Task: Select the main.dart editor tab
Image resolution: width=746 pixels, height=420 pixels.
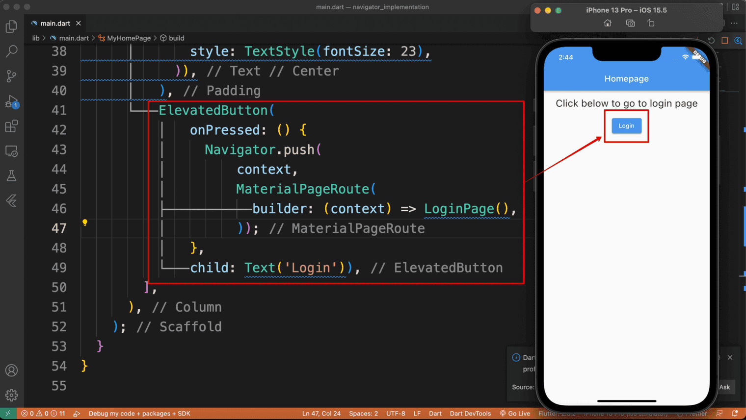Action: (x=54, y=23)
